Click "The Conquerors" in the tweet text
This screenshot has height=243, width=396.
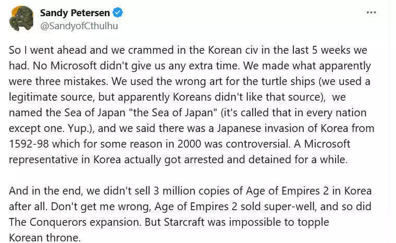point(48,222)
